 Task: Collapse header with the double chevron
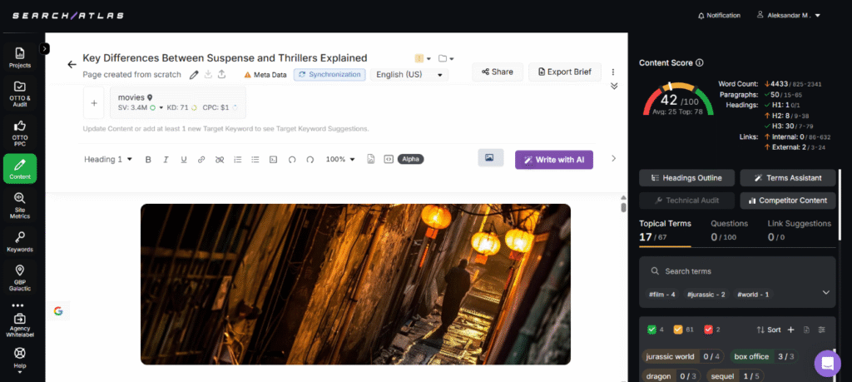[614, 86]
